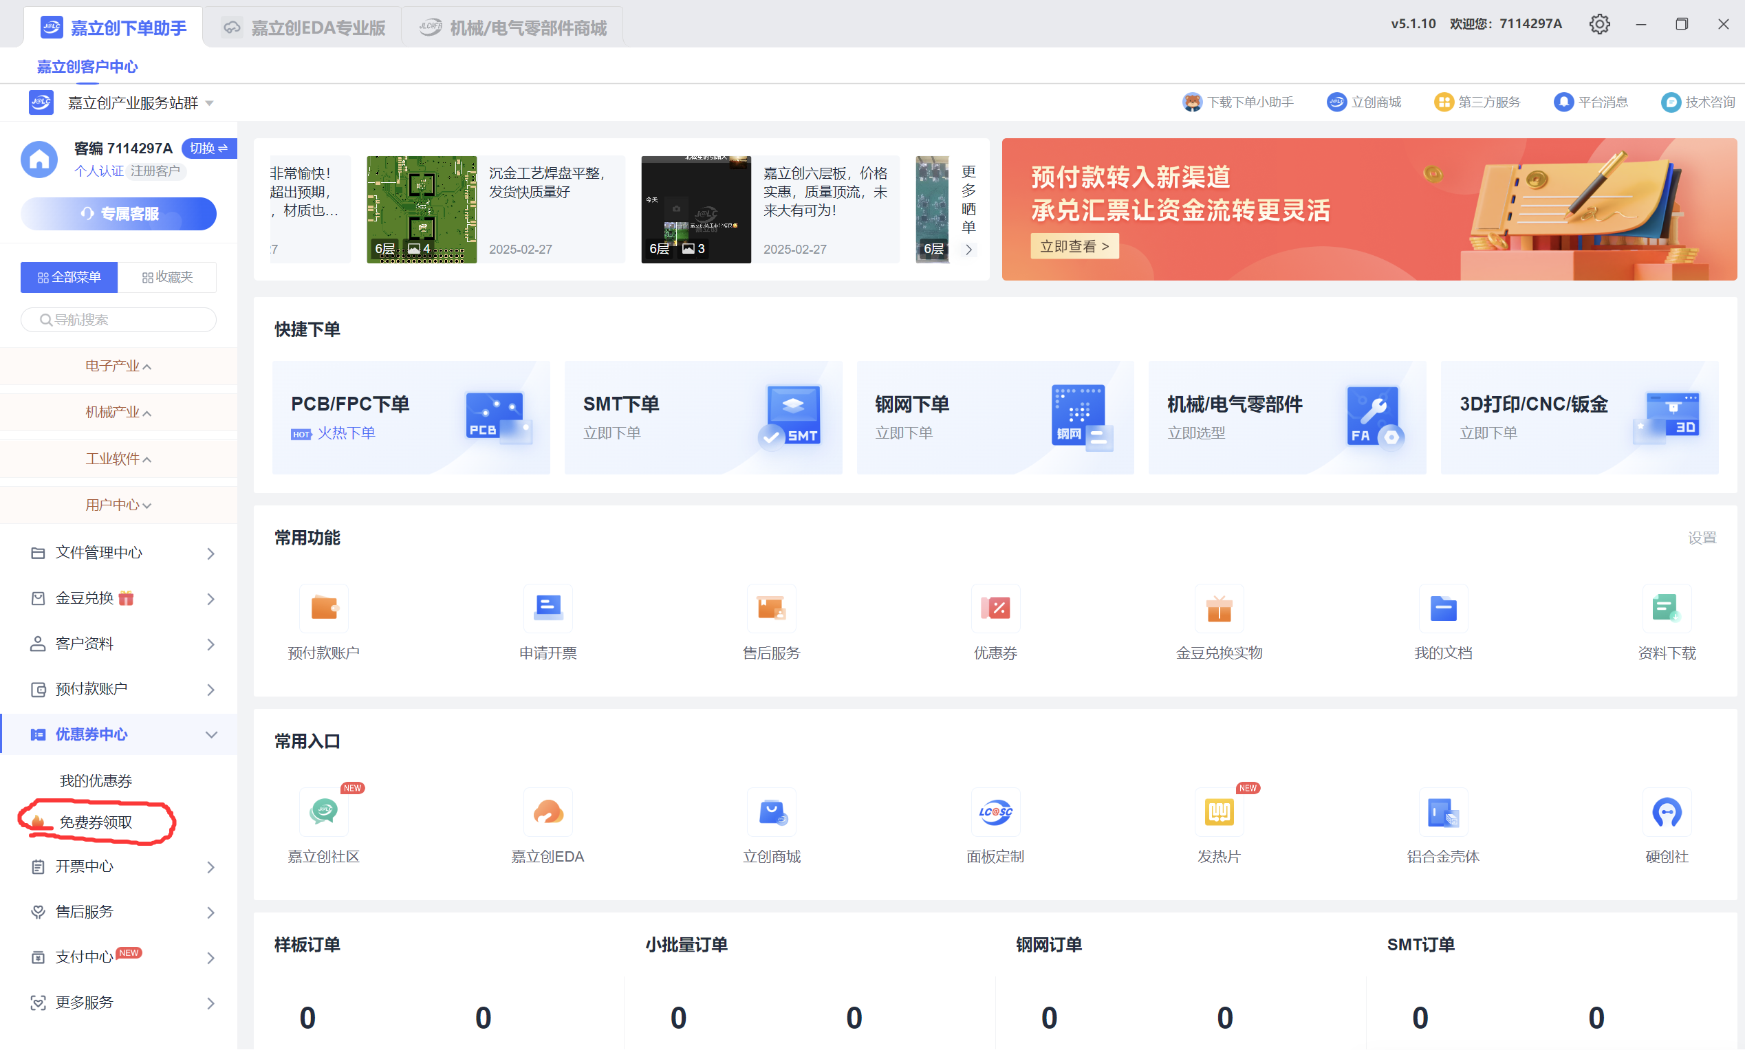Expand the 文件管理中心 menu item

pos(119,553)
